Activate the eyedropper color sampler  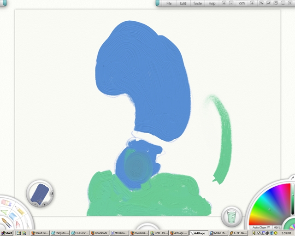coord(292,178)
